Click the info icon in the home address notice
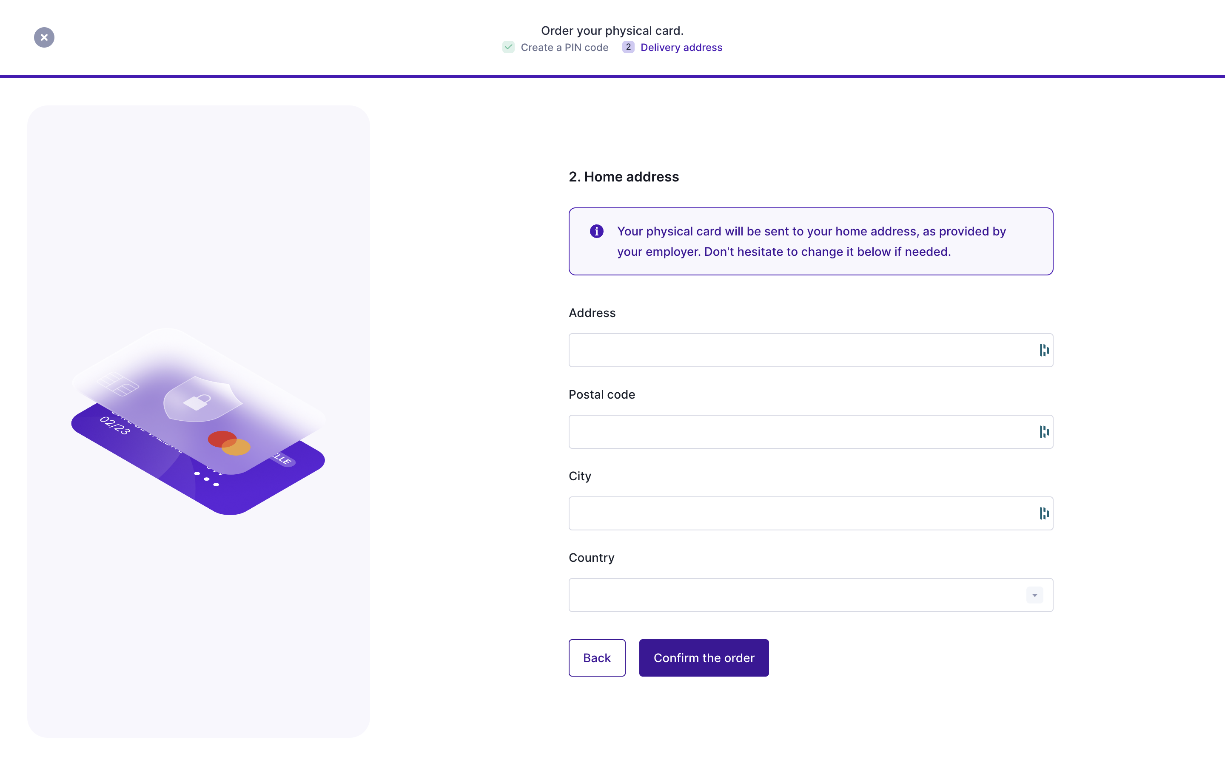This screenshot has width=1225, height=765. [597, 231]
